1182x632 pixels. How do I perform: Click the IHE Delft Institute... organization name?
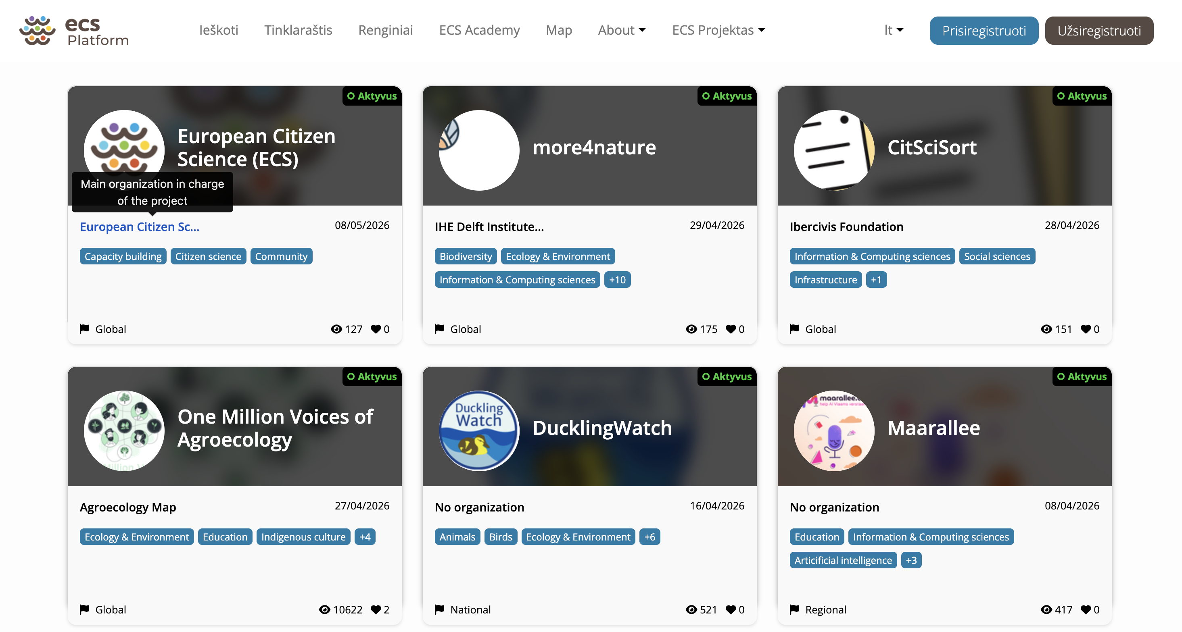tap(489, 227)
